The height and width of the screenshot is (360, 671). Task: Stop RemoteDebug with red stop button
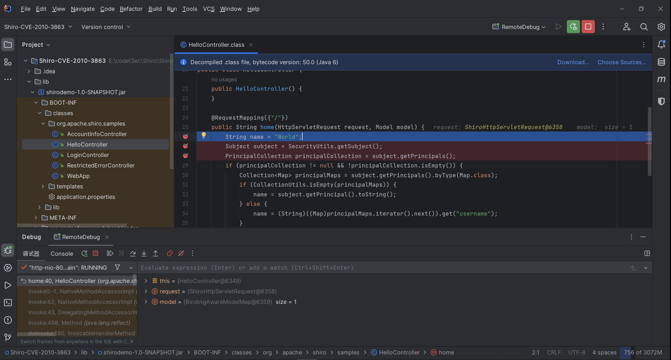[588, 27]
